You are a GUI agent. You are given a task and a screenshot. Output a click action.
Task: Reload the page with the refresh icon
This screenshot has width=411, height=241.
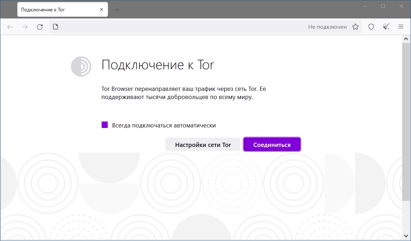tap(40, 27)
